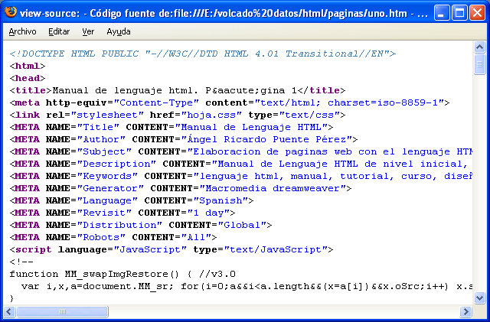
Task: Minimize the view-source window
Action: tap(441, 13)
